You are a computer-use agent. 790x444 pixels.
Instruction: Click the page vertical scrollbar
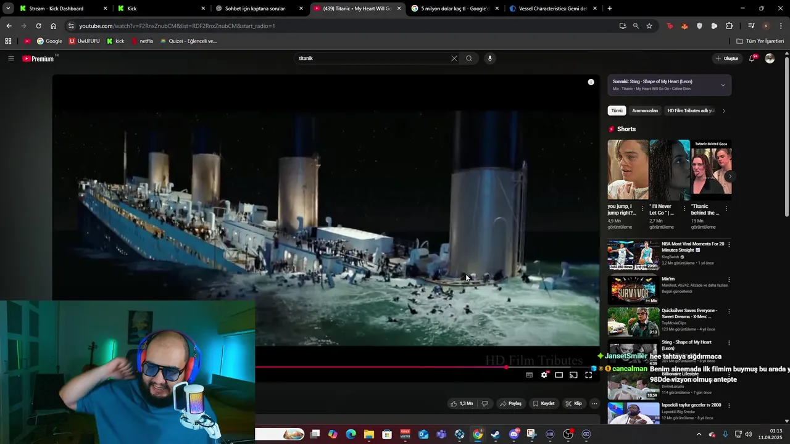click(787, 136)
